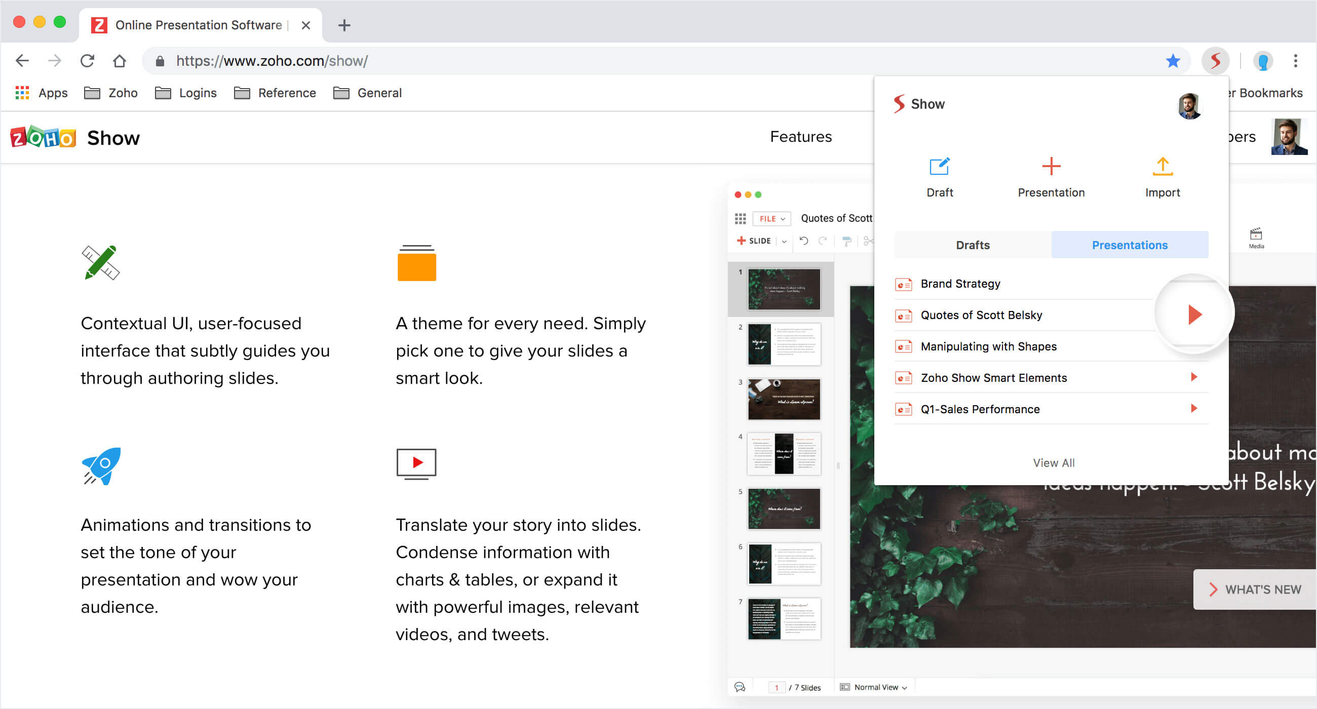
Task: Click the plus Presentation icon
Action: (x=1051, y=166)
